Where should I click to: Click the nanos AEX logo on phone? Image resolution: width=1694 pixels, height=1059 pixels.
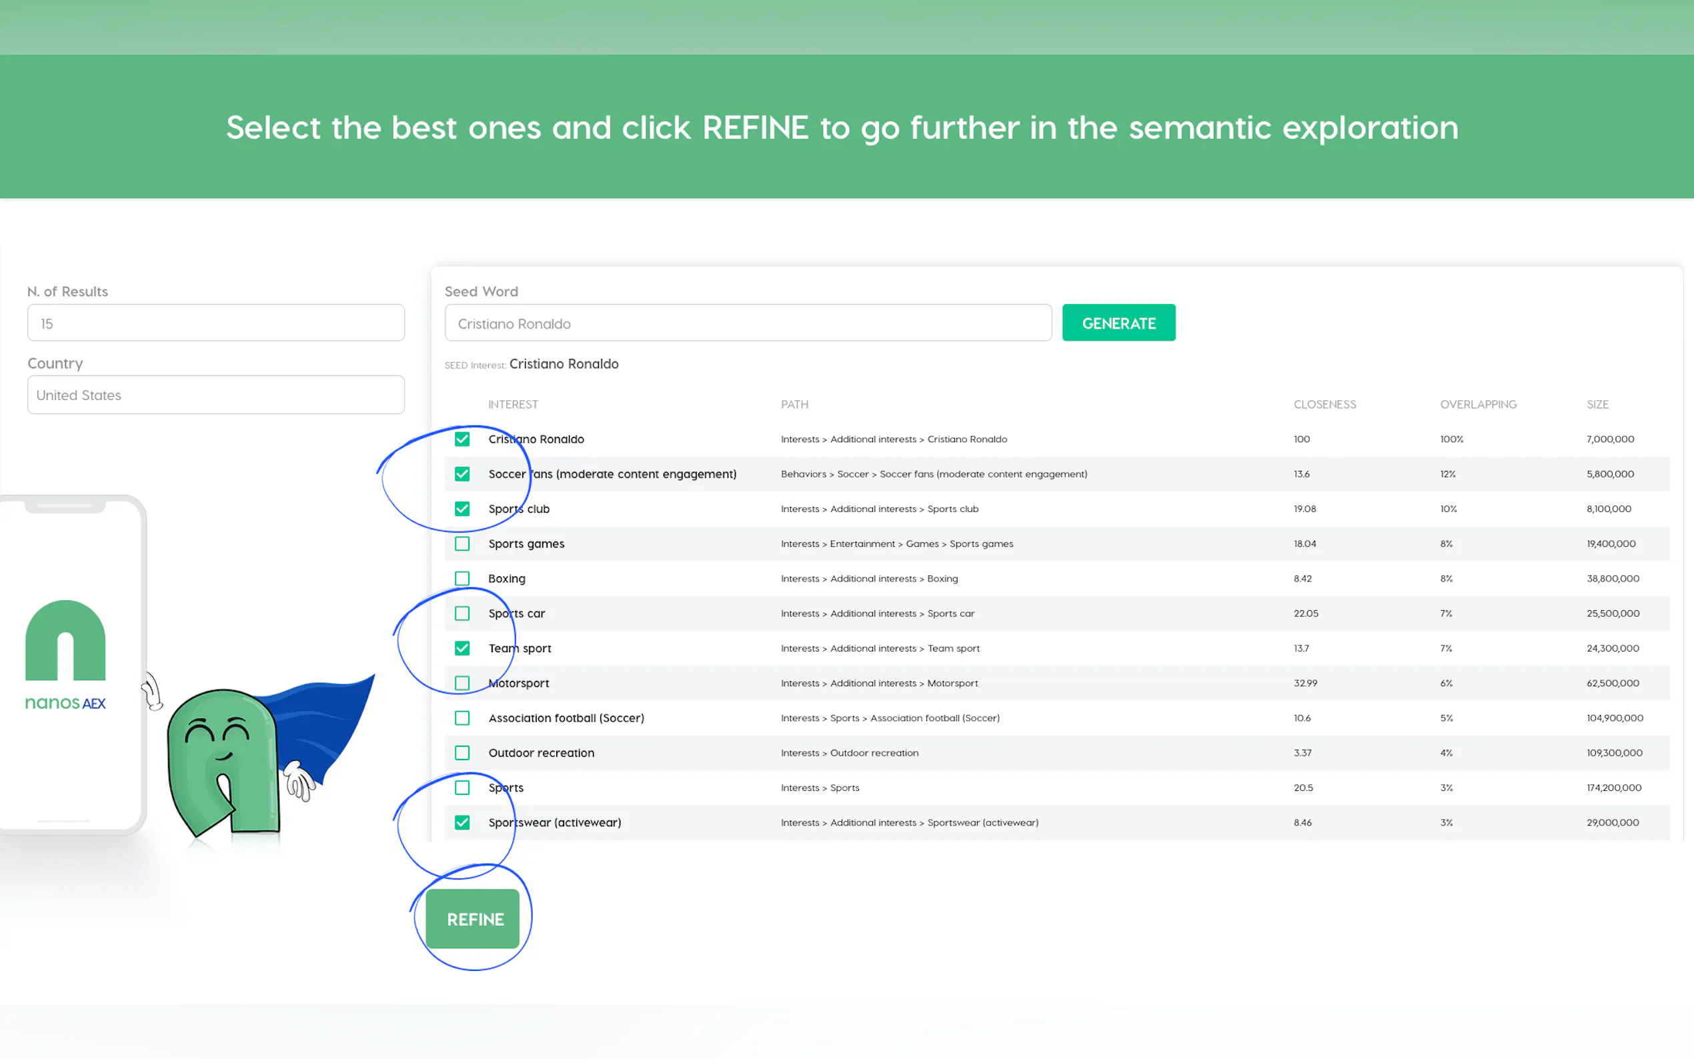click(65, 654)
